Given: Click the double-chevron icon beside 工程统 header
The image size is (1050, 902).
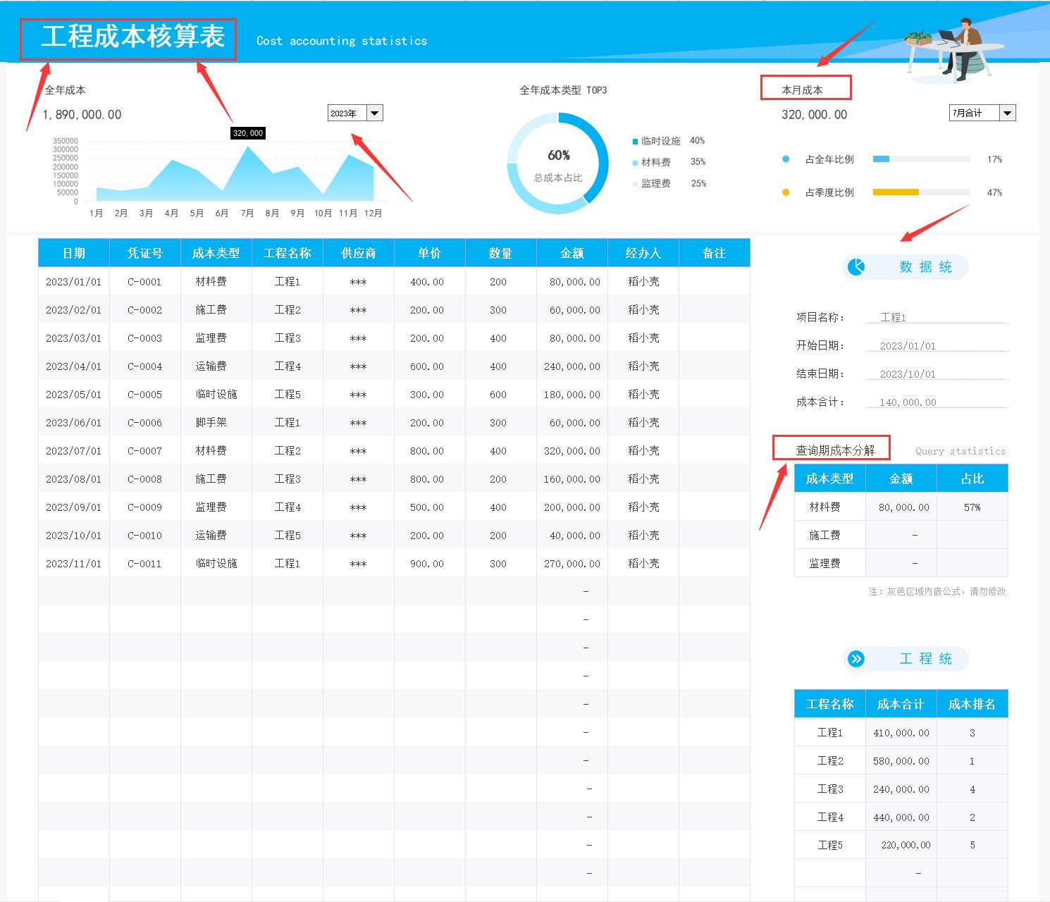Looking at the screenshot, I should (x=857, y=659).
